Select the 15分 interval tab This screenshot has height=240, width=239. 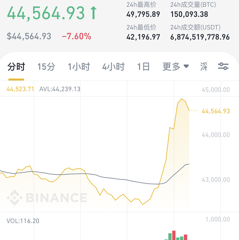click(x=46, y=67)
